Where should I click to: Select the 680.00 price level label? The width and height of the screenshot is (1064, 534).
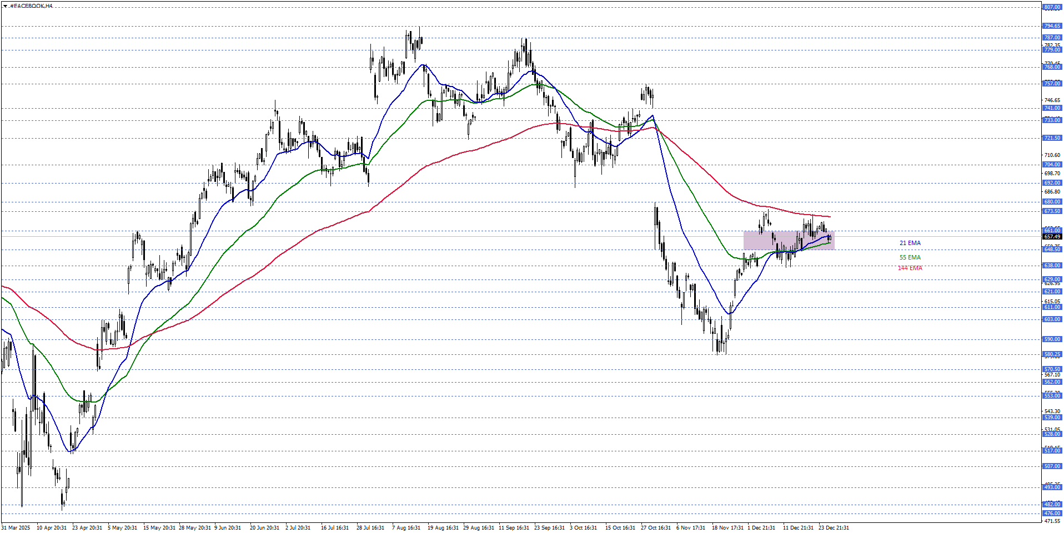click(x=1052, y=202)
